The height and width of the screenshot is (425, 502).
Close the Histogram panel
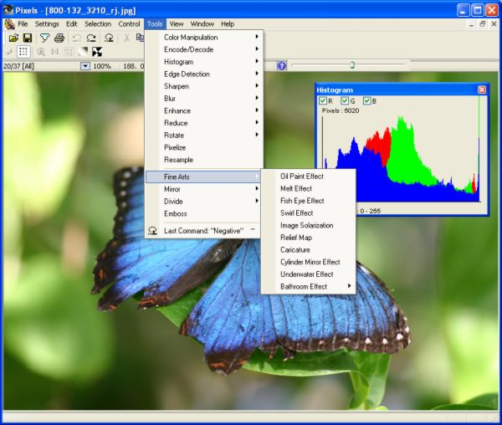point(482,90)
